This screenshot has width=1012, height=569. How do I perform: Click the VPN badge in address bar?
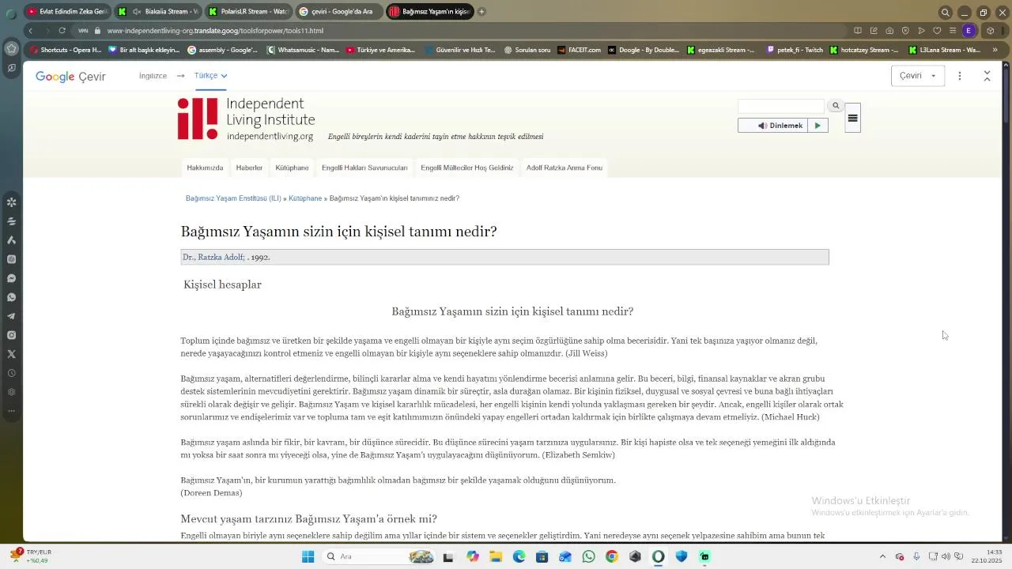tap(83, 31)
